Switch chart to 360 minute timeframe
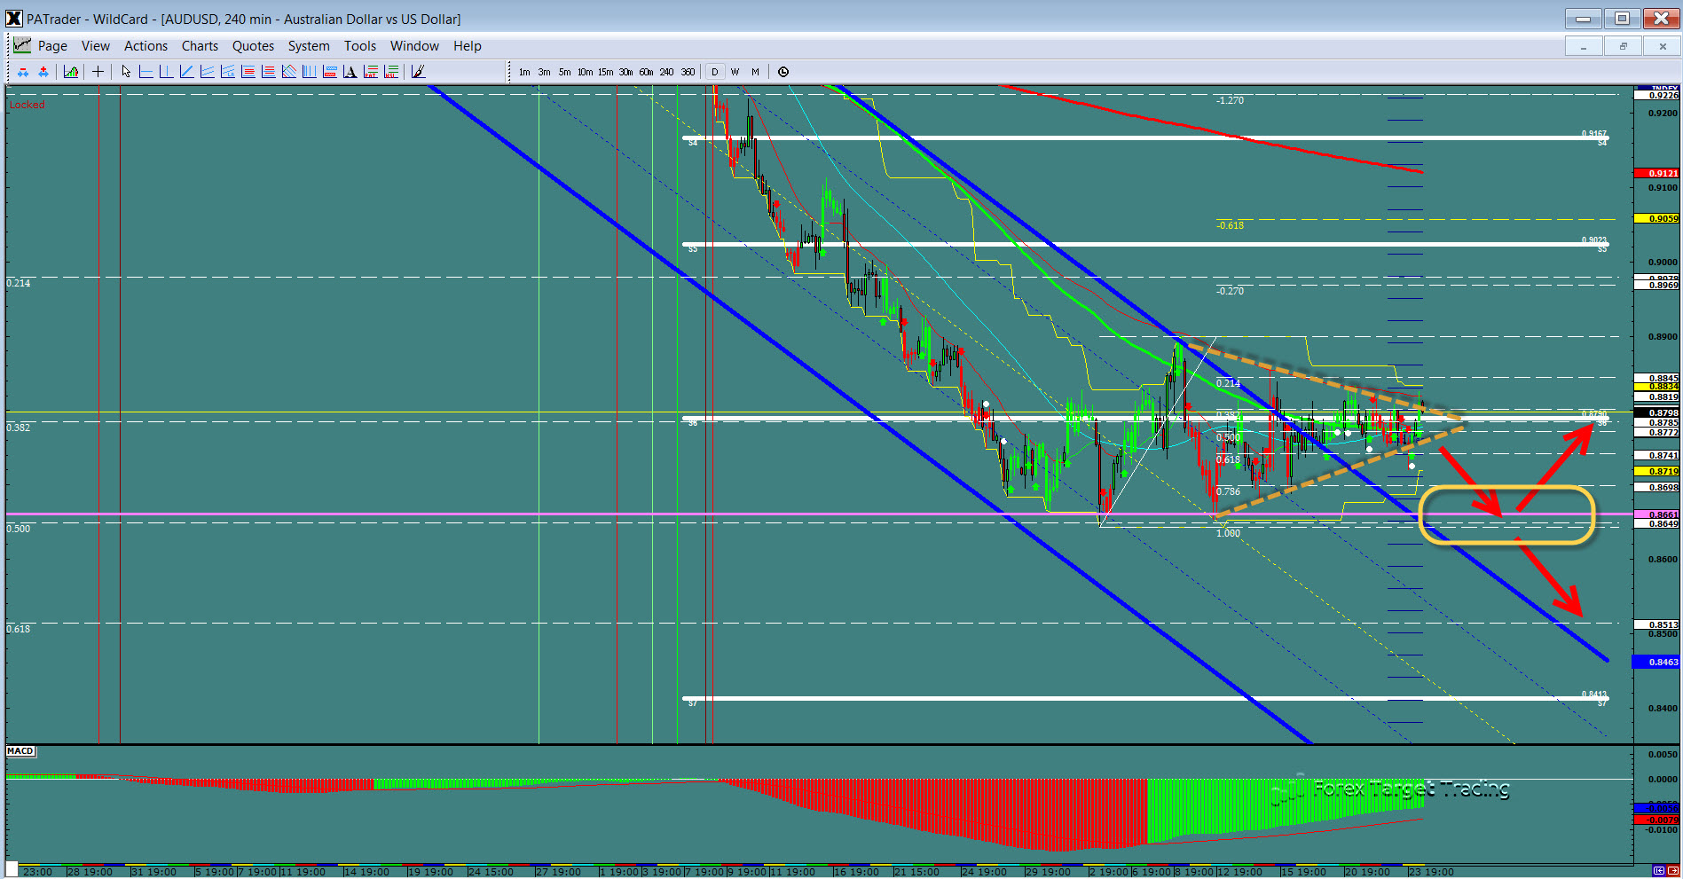 click(688, 72)
